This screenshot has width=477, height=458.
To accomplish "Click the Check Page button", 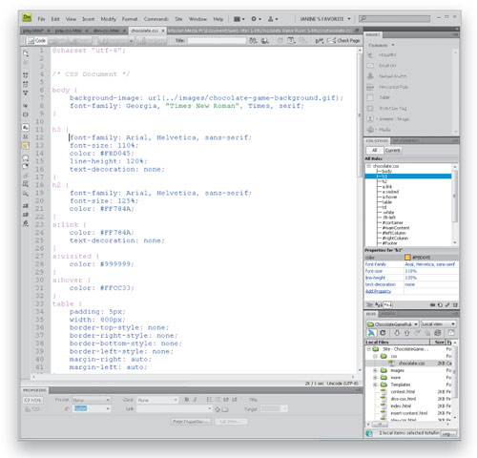I will point(344,41).
